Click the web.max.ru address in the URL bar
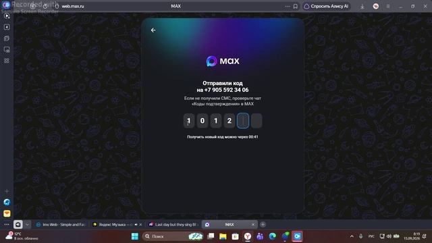Viewport: 432px width, 243px height. tap(73, 6)
